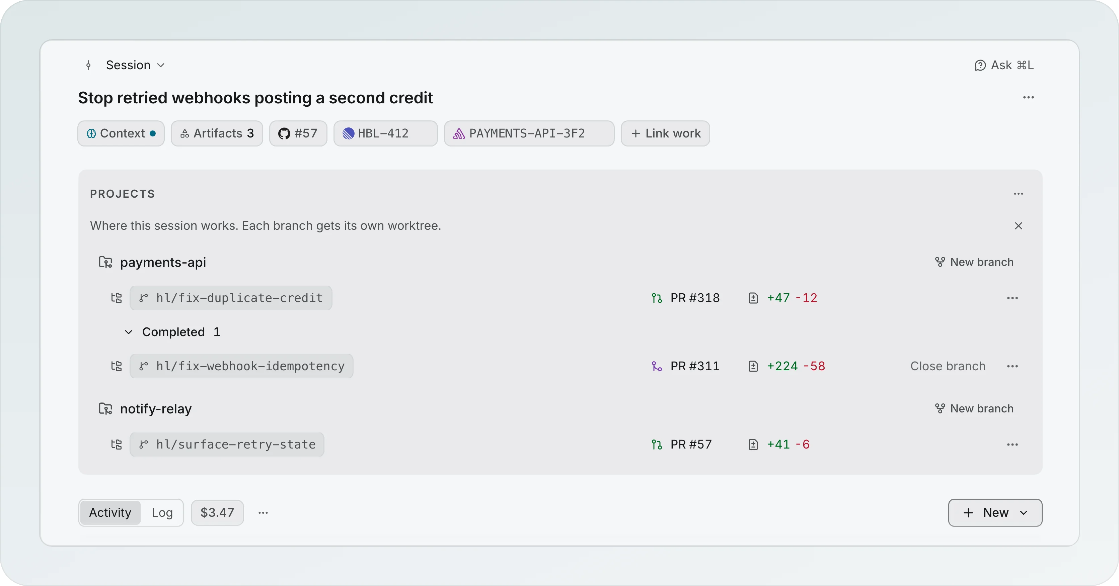The width and height of the screenshot is (1119, 586).
Task: Open the session title more options menu
Action: point(1028,98)
